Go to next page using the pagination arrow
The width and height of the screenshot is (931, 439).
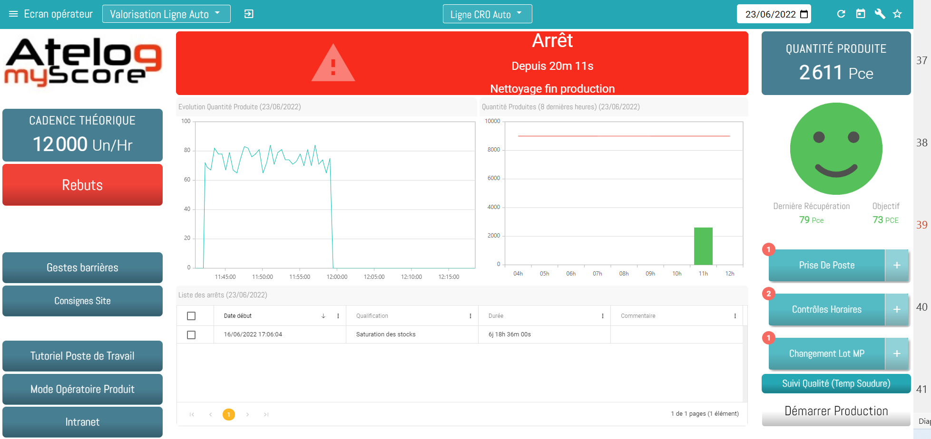click(247, 414)
